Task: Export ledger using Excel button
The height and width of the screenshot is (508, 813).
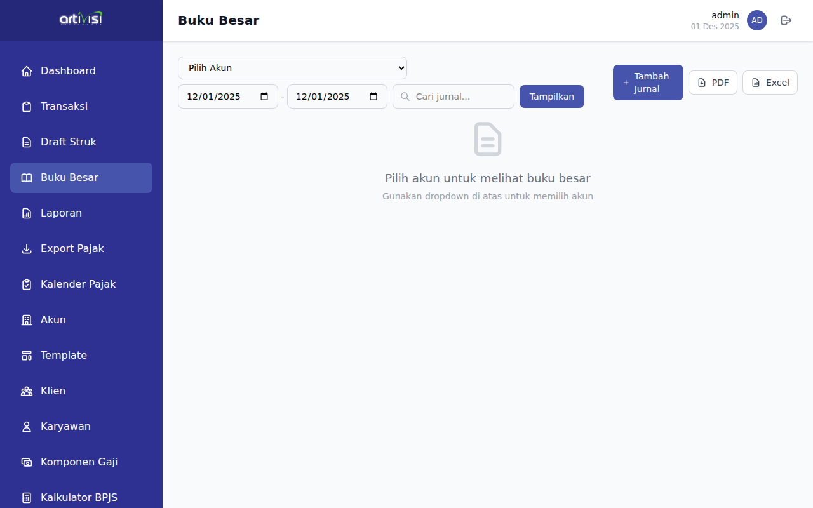Action: click(x=770, y=83)
